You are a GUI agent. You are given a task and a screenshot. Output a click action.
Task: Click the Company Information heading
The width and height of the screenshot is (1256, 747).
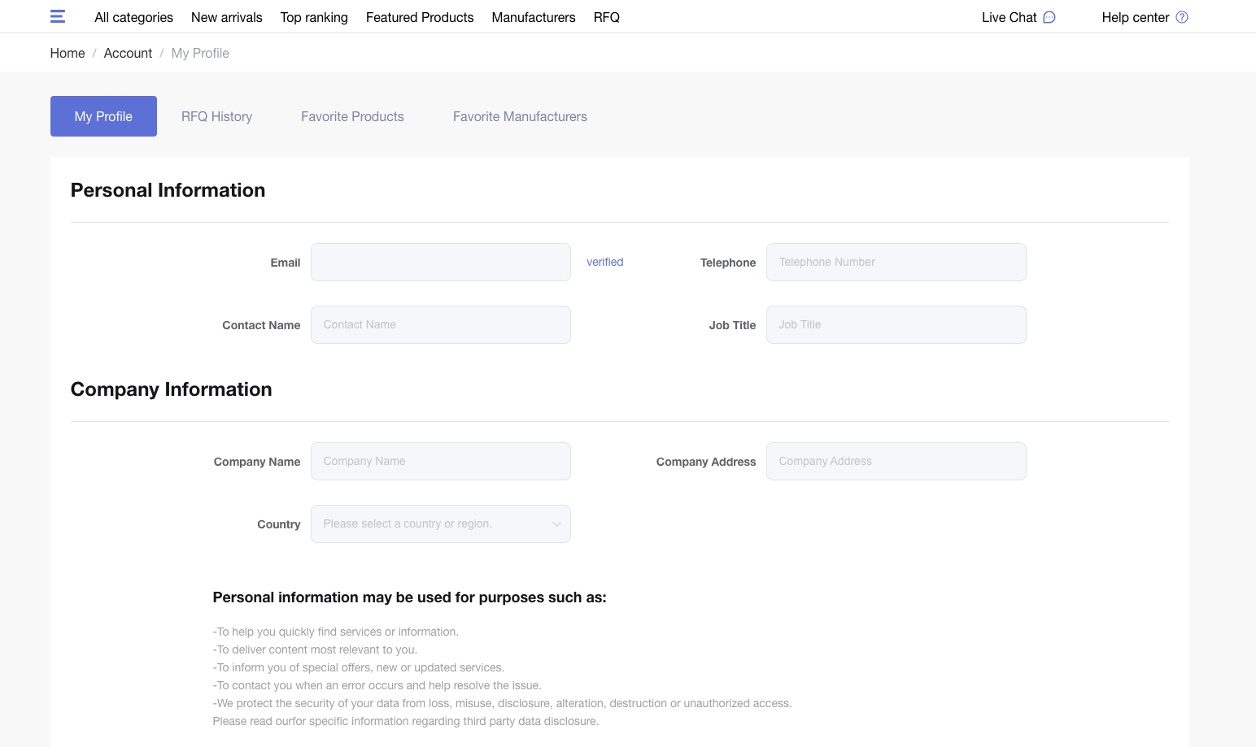tap(171, 389)
